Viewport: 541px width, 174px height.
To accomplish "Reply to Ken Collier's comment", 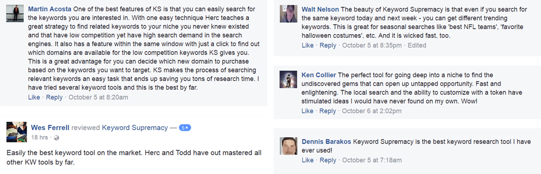I will (328, 111).
